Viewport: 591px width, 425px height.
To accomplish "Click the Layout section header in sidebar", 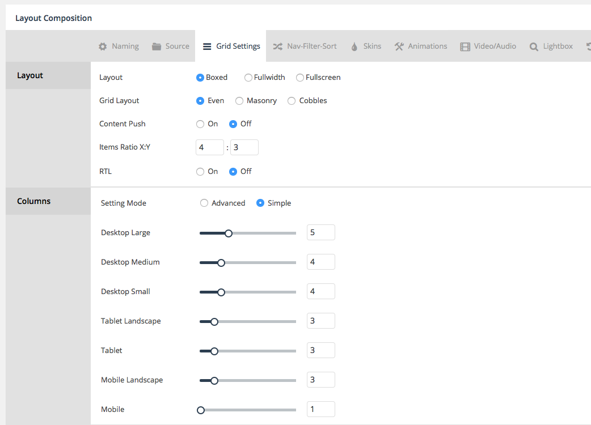I will tap(48, 75).
